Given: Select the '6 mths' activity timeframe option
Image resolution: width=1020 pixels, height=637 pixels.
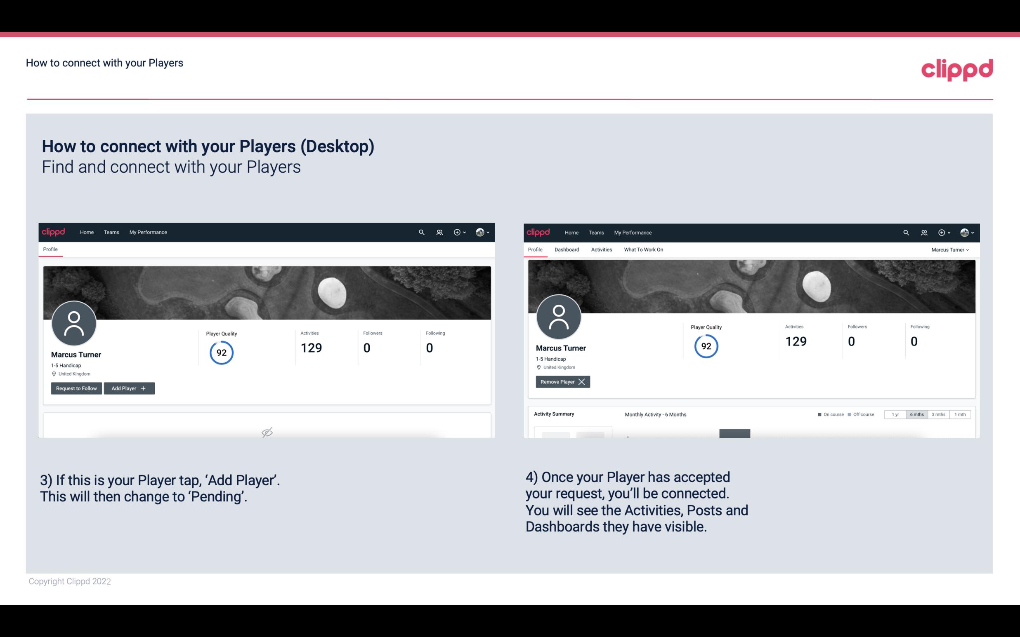Looking at the screenshot, I should 916,414.
